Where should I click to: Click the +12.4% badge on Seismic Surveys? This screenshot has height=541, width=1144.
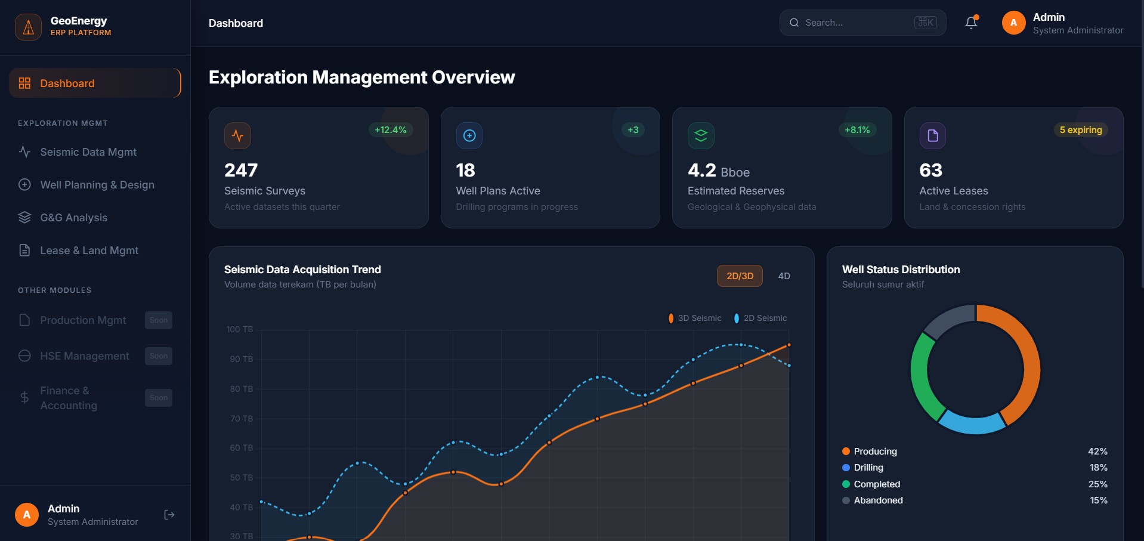[x=391, y=129]
